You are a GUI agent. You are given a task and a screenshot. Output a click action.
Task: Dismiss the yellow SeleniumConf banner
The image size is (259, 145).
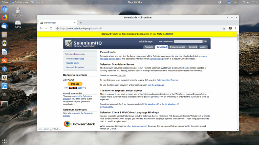233,34
